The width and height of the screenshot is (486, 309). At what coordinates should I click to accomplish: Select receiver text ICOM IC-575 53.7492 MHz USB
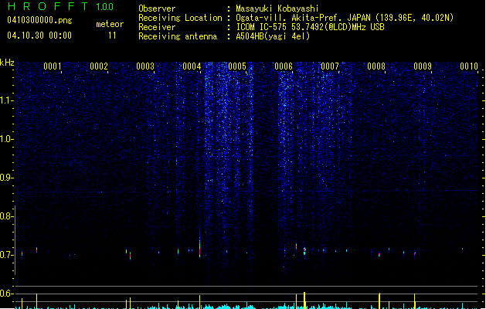[311, 27]
